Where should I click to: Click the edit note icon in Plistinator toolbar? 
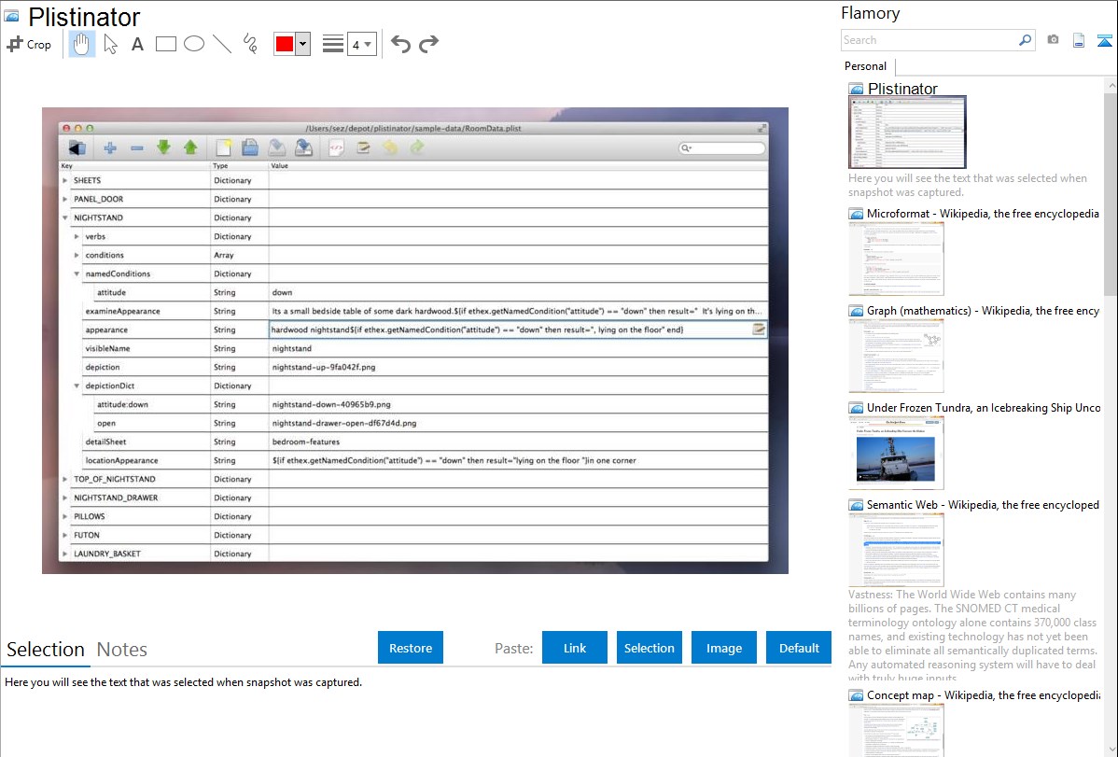pyautogui.click(x=363, y=147)
